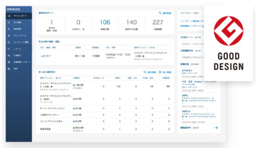256x148 pixels.
Task: Click the 10/30(金) 11:00 - 12:00 time cell
Action: (118, 55)
